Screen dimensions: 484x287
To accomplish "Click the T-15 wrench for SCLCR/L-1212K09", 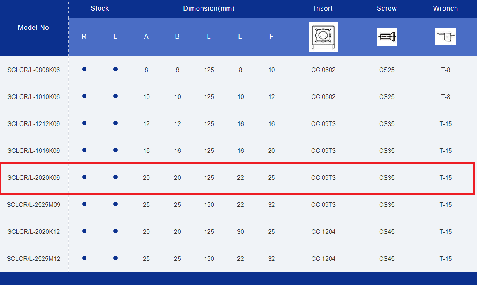I will click(445, 123).
